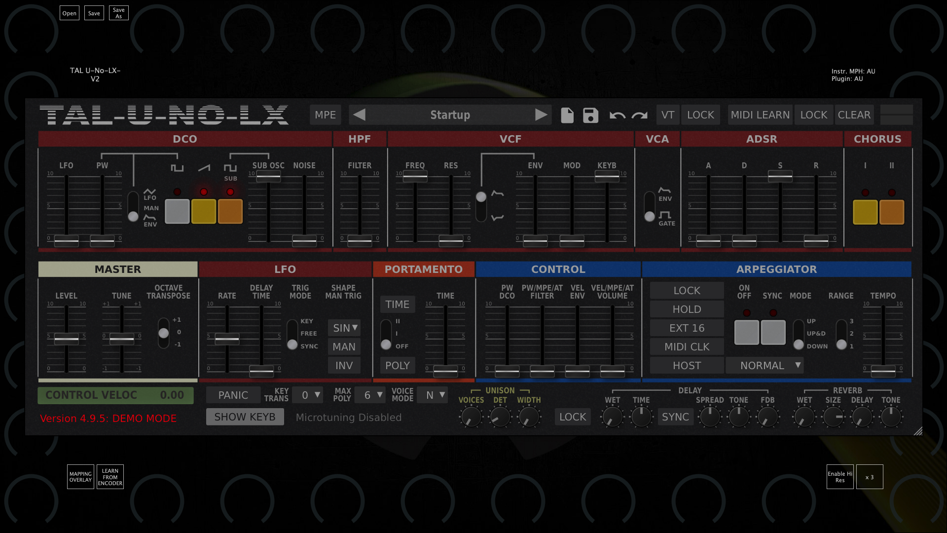
Task: Click the Save button at top
Action: coord(94,13)
